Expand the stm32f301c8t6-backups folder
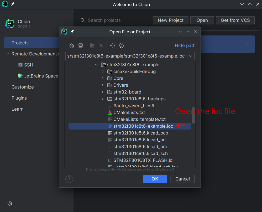Screen dimensions: 262x212 [x=102, y=99]
